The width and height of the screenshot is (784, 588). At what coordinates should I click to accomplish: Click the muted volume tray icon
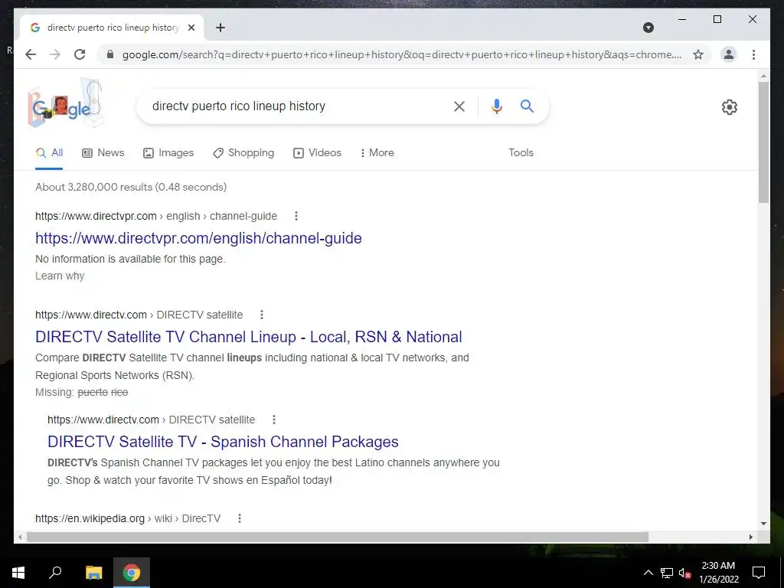click(x=685, y=573)
